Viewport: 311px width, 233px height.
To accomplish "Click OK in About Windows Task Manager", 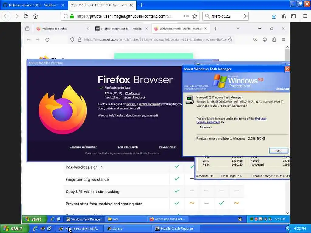I will (x=279, y=150).
